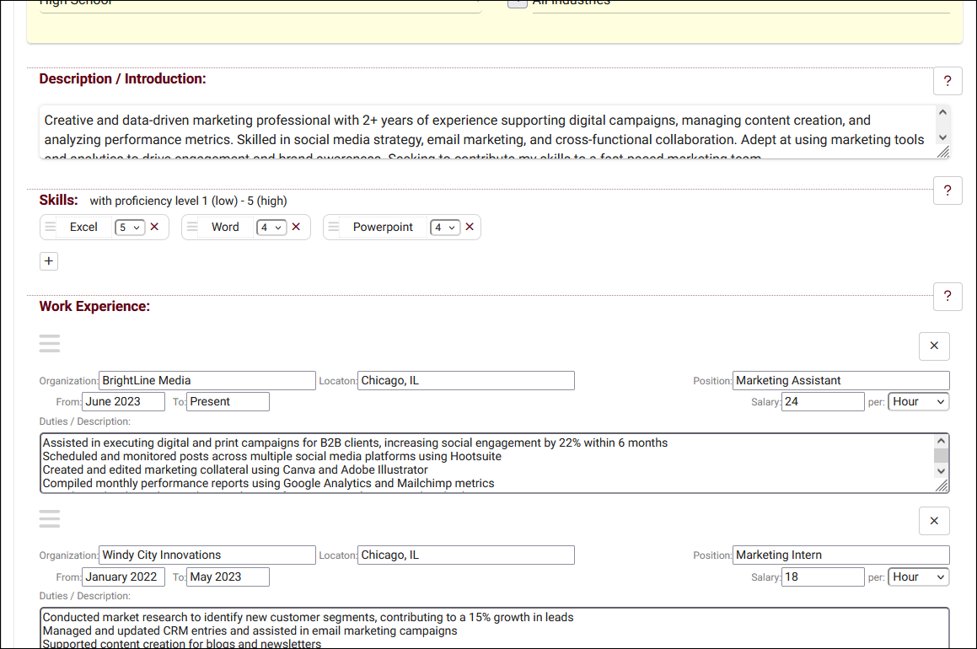Open salary period dropdown for BrightLine Media
This screenshot has height=649, width=977.
918,402
